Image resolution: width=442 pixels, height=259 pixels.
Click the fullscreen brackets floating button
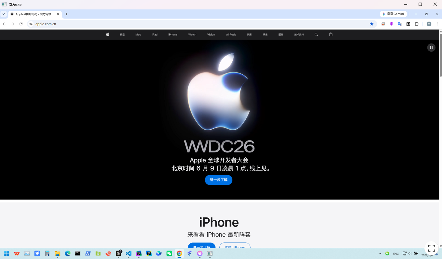click(x=432, y=248)
